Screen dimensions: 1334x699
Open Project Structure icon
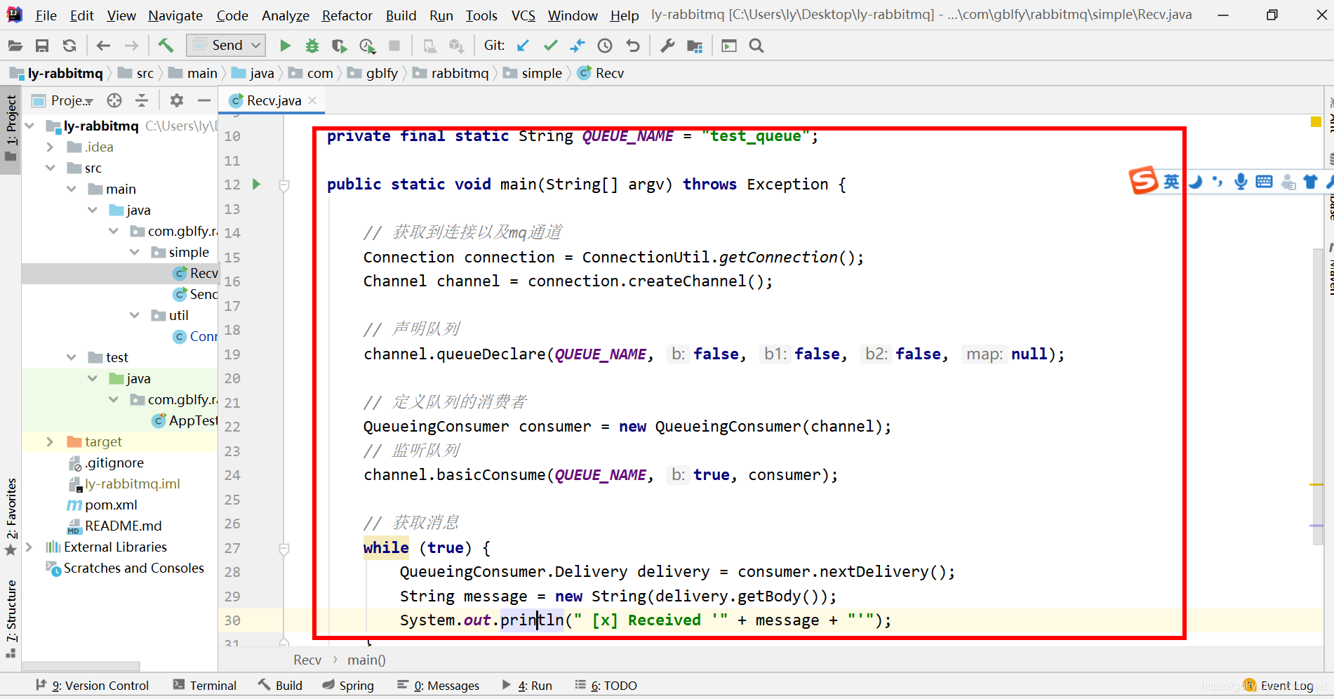(695, 46)
